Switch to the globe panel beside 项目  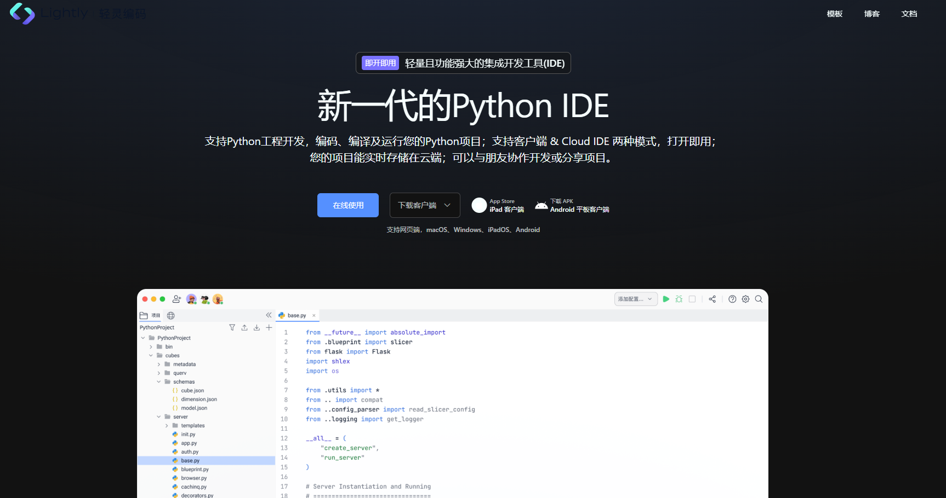tap(170, 315)
